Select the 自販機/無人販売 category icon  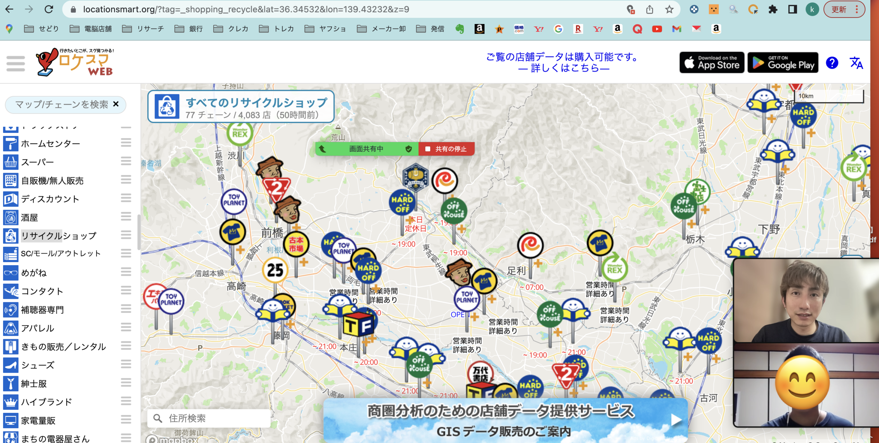11,181
